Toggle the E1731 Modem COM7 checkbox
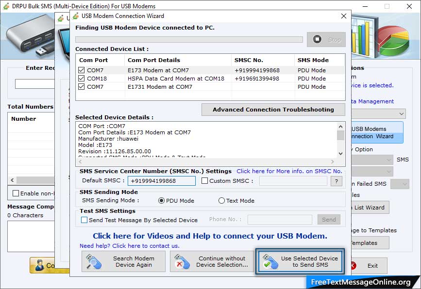 (x=82, y=87)
